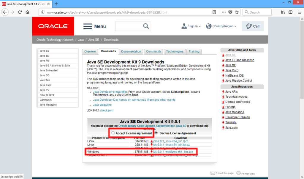304x179 pixels.
Task: Open the Technologies tab
Action: point(175,51)
